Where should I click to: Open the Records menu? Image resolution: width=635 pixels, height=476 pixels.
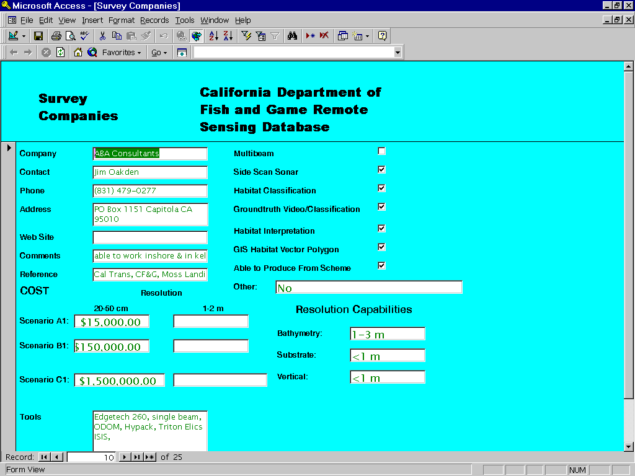pyautogui.click(x=154, y=20)
